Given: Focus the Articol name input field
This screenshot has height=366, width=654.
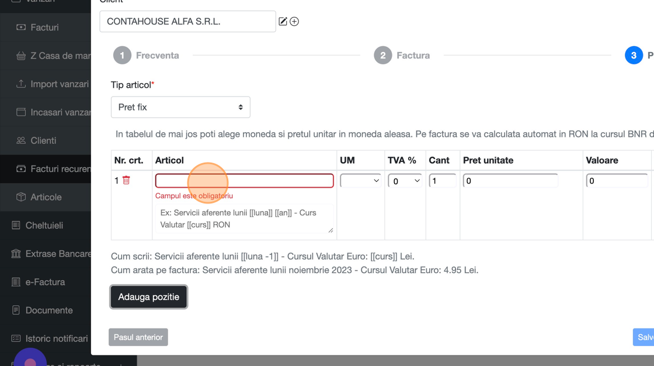Looking at the screenshot, I should coord(244,181).
